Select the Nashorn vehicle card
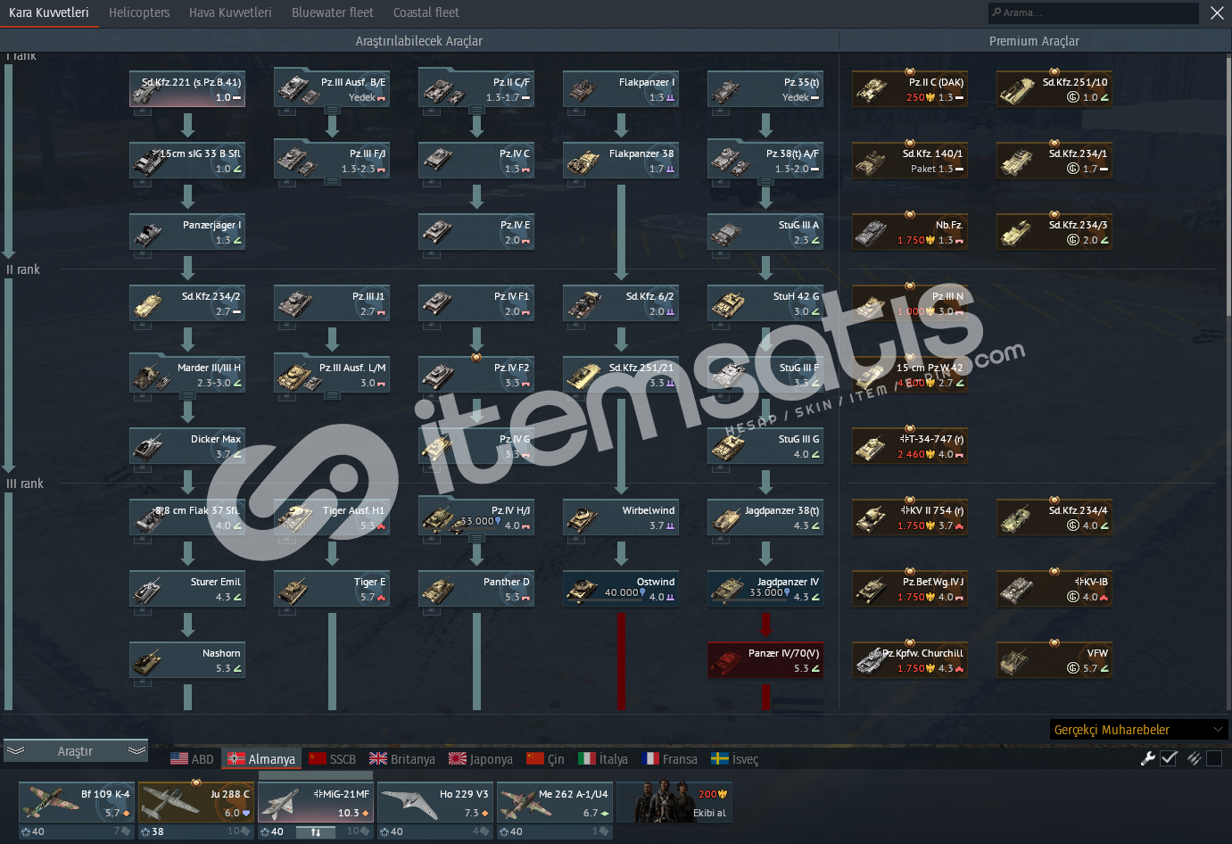The height and width of the screenshot is (844, 1232). pos(187,660)
